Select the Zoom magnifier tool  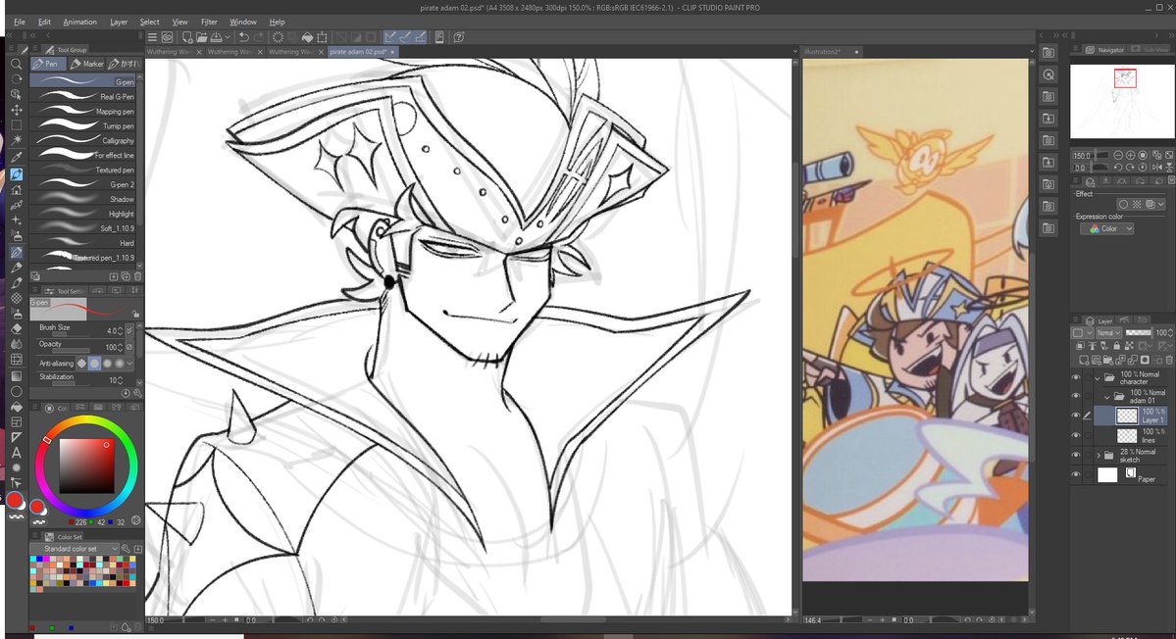[x=16, y=65]
